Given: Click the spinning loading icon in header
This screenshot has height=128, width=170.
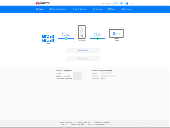Looking at the screenshot, I should 132,3.
